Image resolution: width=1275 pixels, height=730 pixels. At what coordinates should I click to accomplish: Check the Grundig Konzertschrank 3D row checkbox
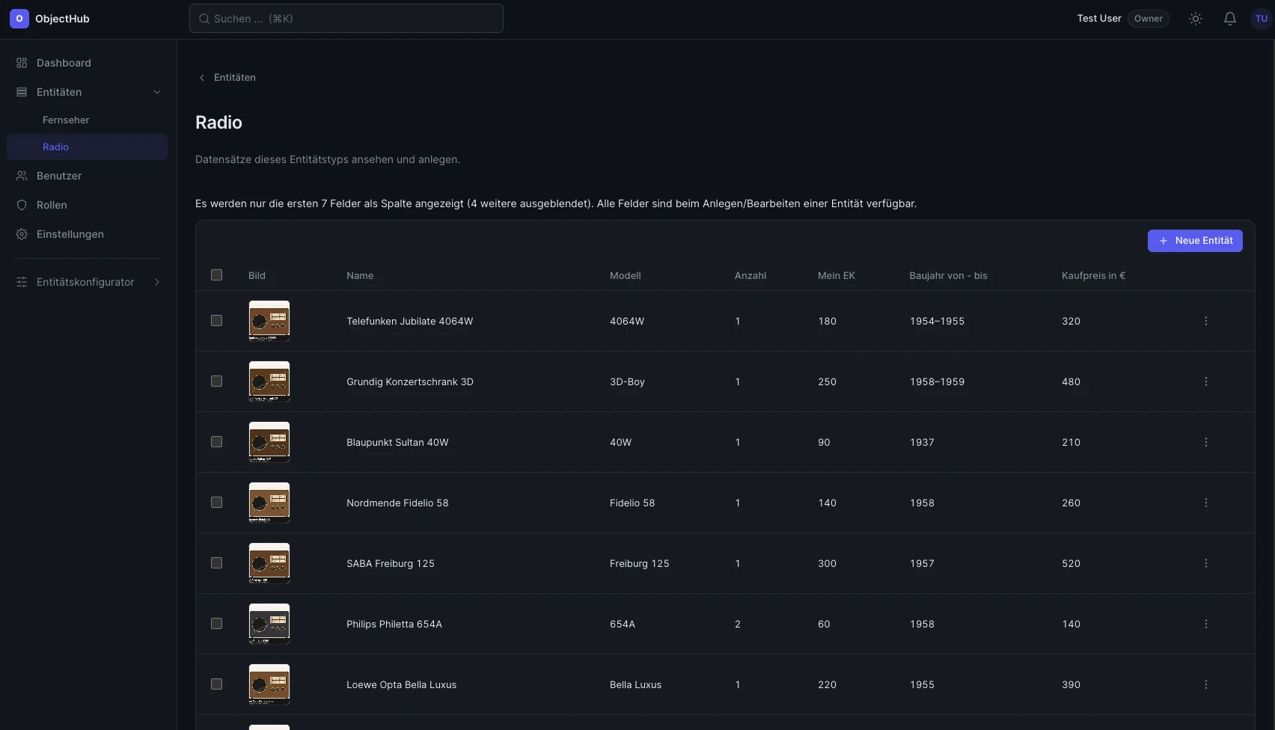tap(217, 381)
